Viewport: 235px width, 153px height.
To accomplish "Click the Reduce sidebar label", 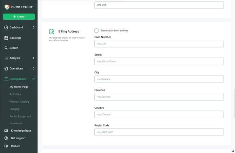I will [15, 146].
